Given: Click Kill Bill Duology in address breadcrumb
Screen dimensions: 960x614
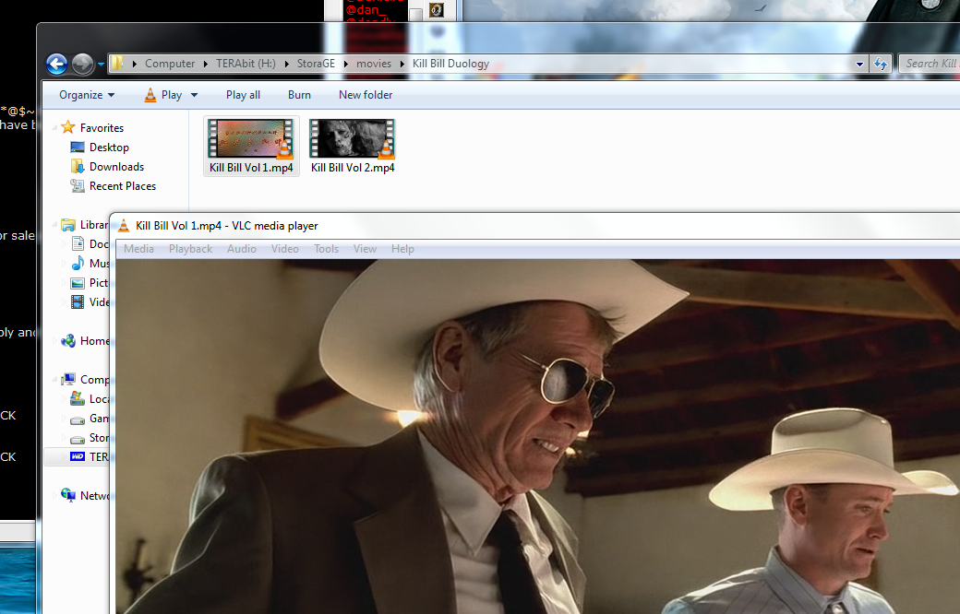Looking at the screenshot, I should point(450,64).
